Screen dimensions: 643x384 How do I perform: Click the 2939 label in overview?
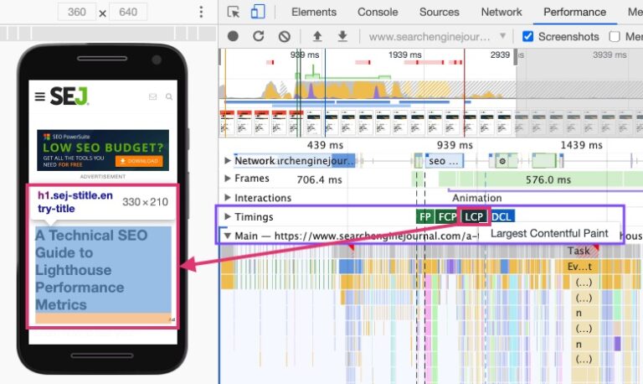(500, 54)
